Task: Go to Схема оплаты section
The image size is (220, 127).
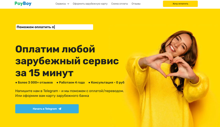Action: coord(119,4)
